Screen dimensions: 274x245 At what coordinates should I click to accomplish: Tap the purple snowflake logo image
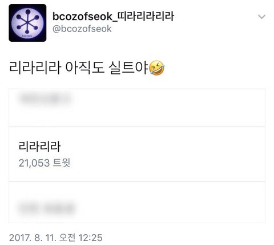(27, 23)
